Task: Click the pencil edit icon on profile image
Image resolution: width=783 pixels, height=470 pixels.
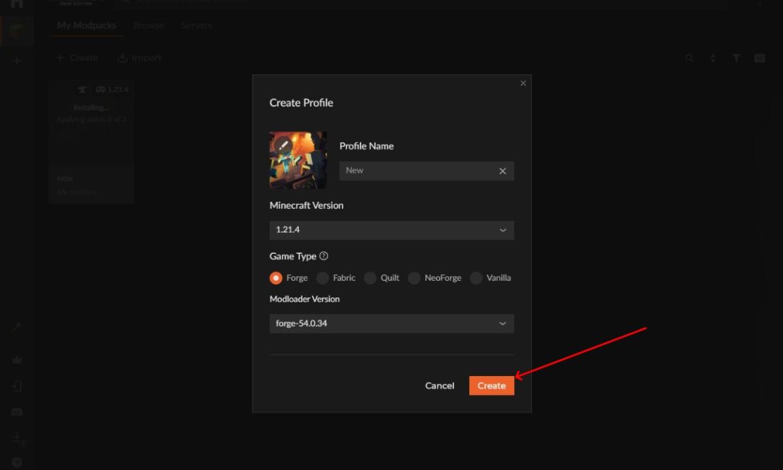Action: [x=283, y=145]
